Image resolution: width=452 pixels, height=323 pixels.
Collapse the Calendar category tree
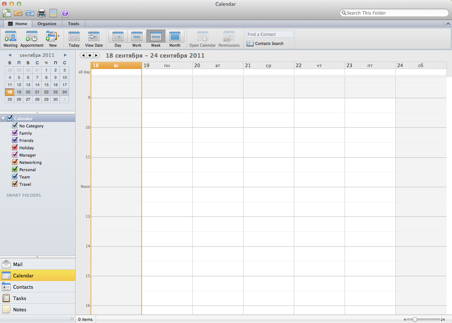pyautogui.click(x=3, y=119)
